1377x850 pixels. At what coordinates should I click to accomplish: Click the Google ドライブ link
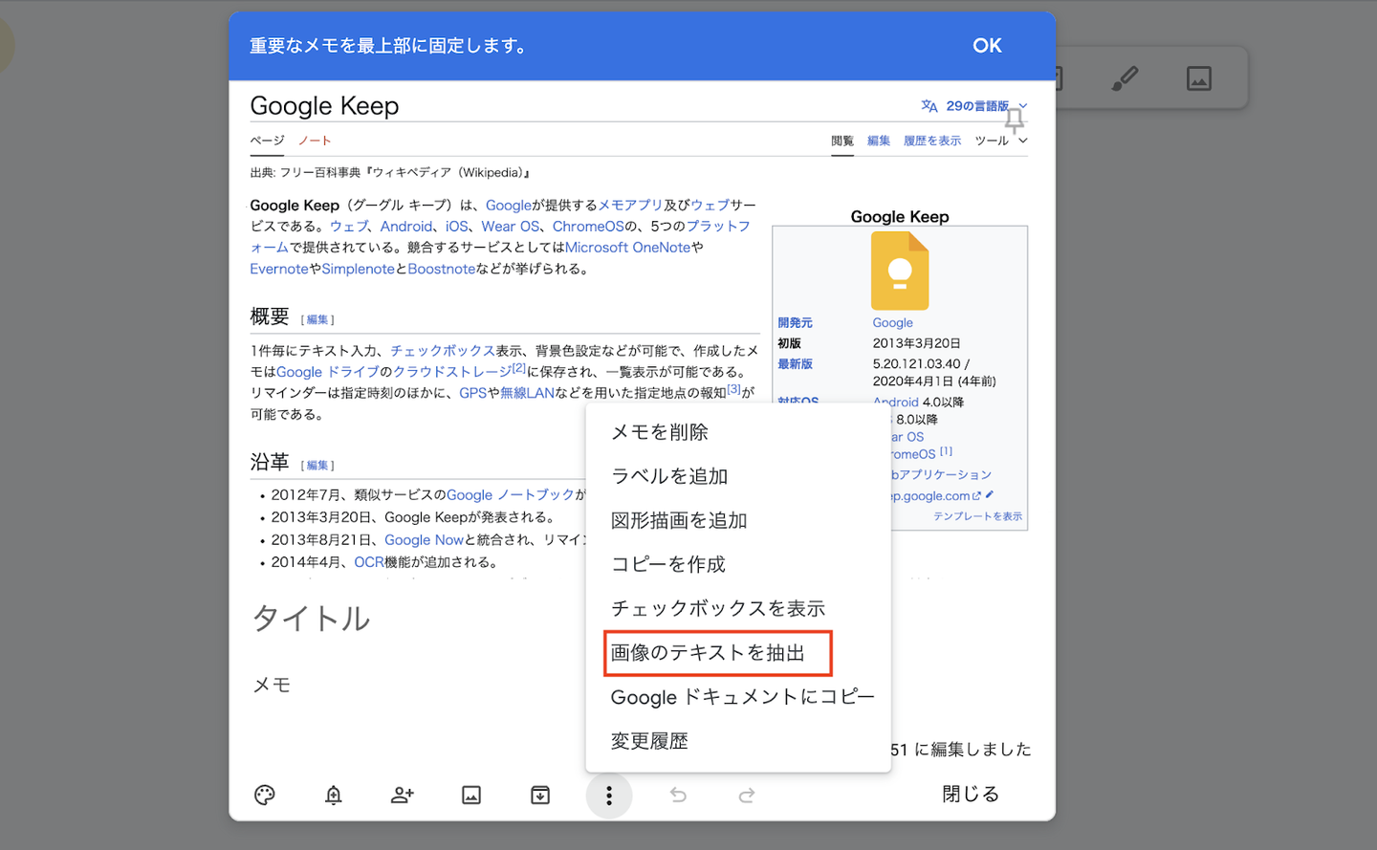click(328, 372)
